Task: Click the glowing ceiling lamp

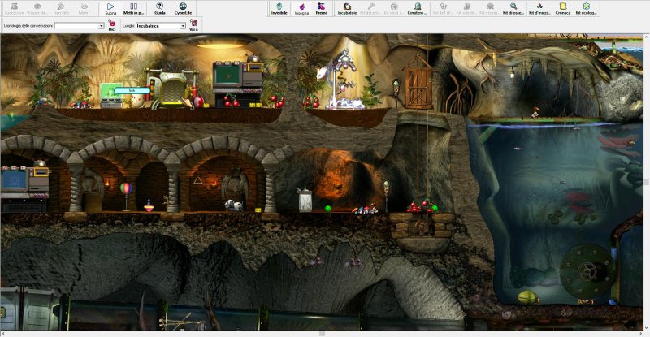Action: click(x=219, y=42)
